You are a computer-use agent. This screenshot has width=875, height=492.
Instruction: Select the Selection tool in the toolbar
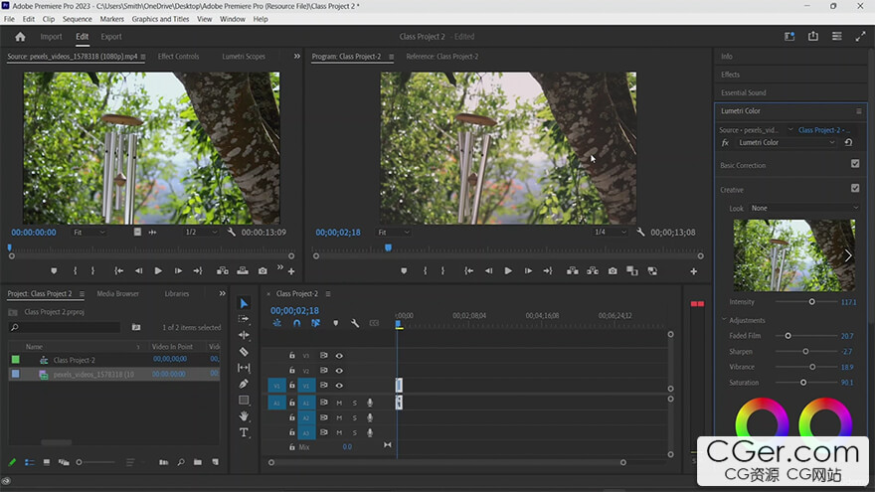pyautogui.click(x=244, y=303)
